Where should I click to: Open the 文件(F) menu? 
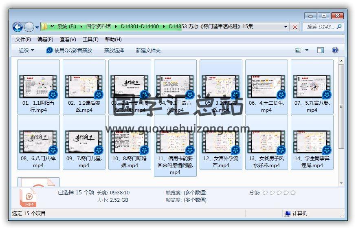(x=23, y=40)
